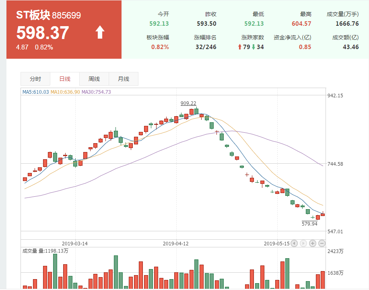Click the 资金净流入(亿) value 0.85
Screen dimensions: 369x290
[305, 47]
